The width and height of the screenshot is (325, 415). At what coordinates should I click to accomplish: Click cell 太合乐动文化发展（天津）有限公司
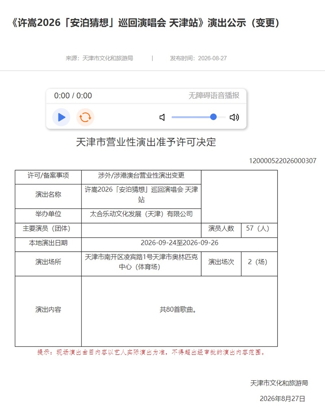tap(141, 216)
